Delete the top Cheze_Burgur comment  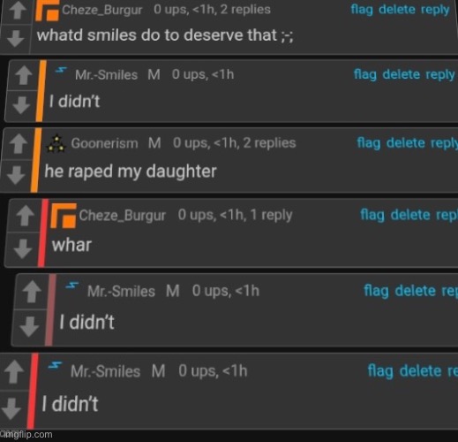pos(397,10)
